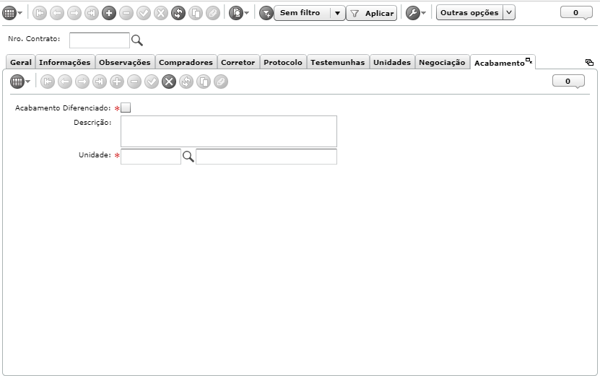Screen dimensions: 600x376
Task: Go to last record in main toolbar
Action: (x=92, y=13)
